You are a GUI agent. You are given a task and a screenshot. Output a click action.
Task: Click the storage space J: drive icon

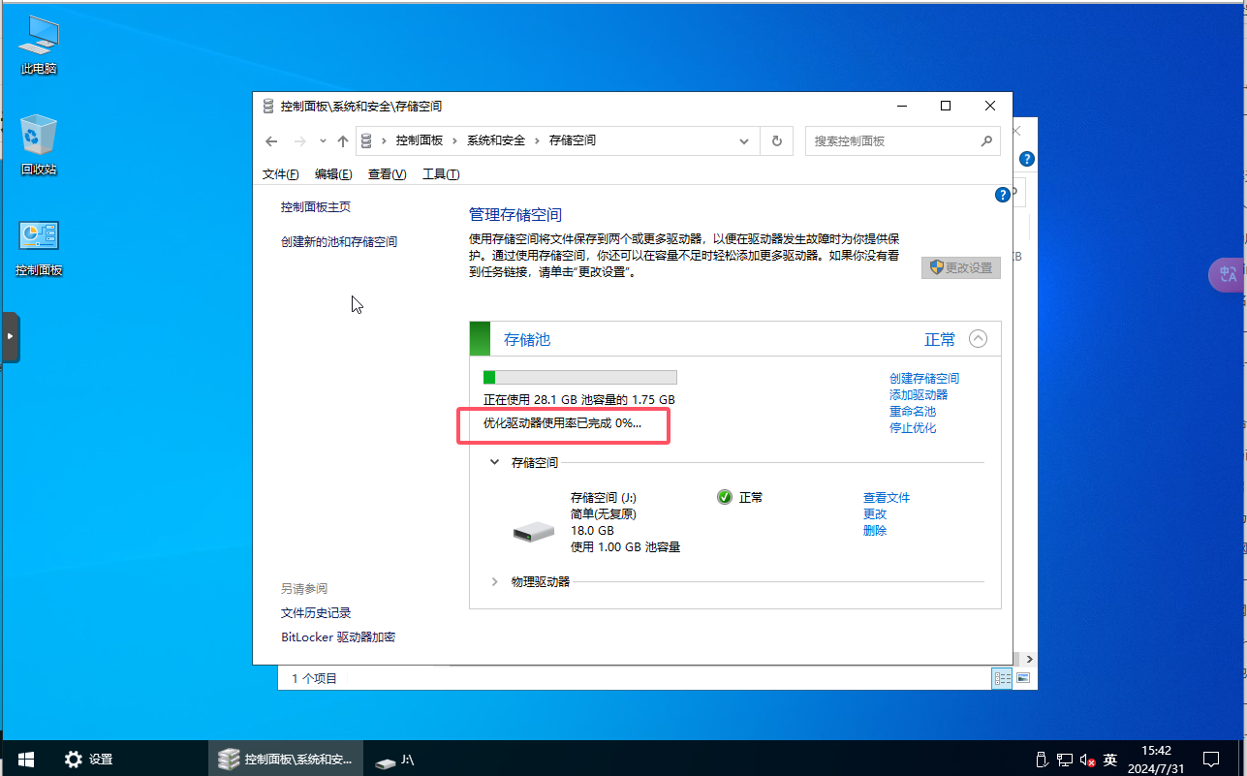click(x=533, y=531)
